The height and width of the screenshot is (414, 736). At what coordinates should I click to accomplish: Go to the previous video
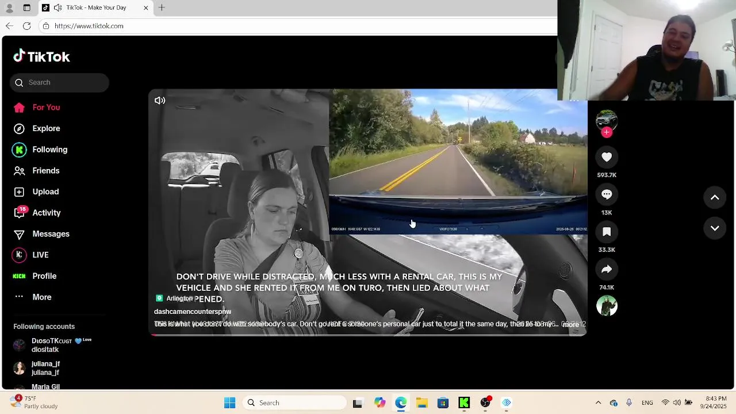click(x=715, y=197)
